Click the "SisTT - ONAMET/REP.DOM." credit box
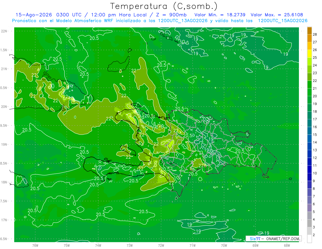 point(273,239)
